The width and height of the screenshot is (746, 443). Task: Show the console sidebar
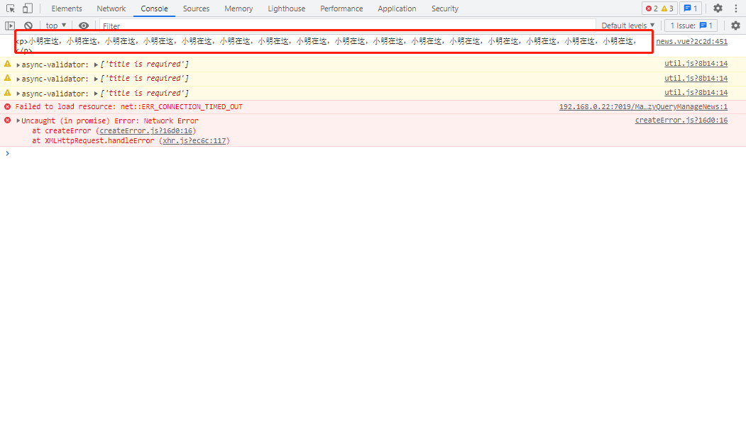pos(10,26)
